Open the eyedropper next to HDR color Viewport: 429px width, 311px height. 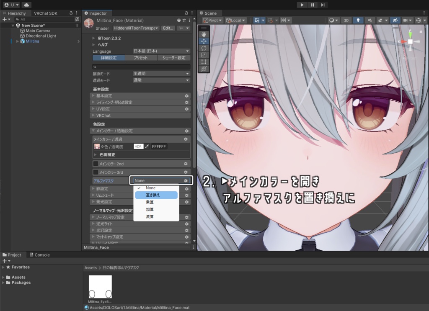[x=147, y=147]
